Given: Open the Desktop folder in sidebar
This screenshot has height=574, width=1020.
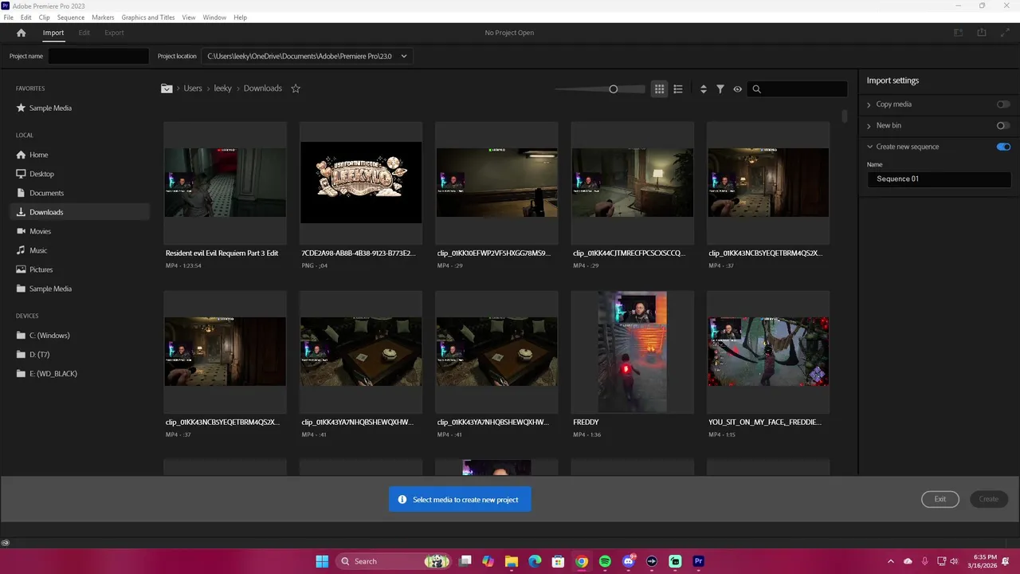Looking at the screenshot, I should tap(41, 174).
